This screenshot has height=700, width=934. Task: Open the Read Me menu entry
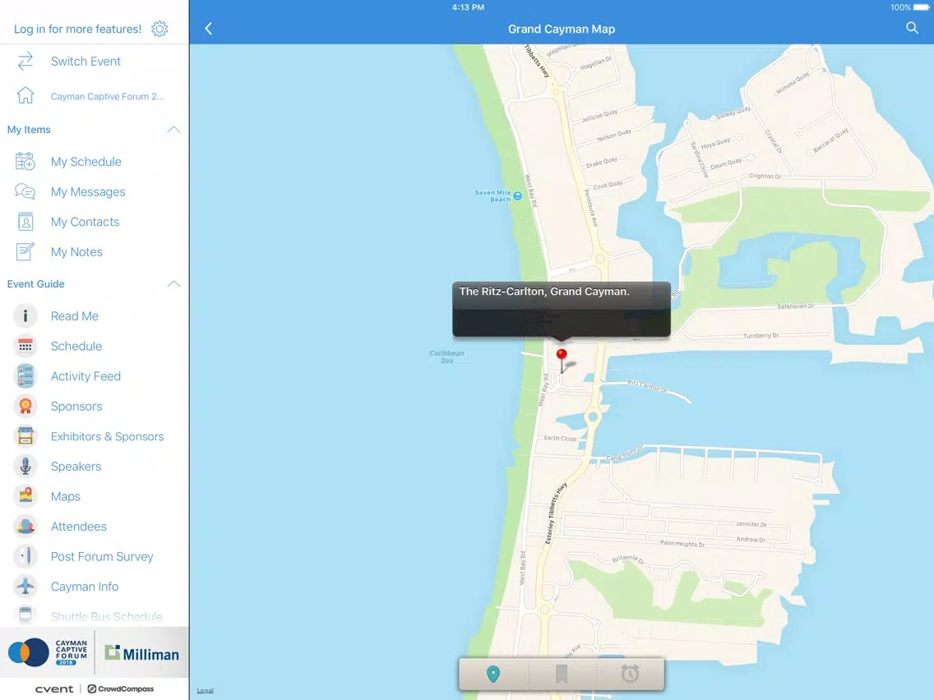click(x=75, y=316)
